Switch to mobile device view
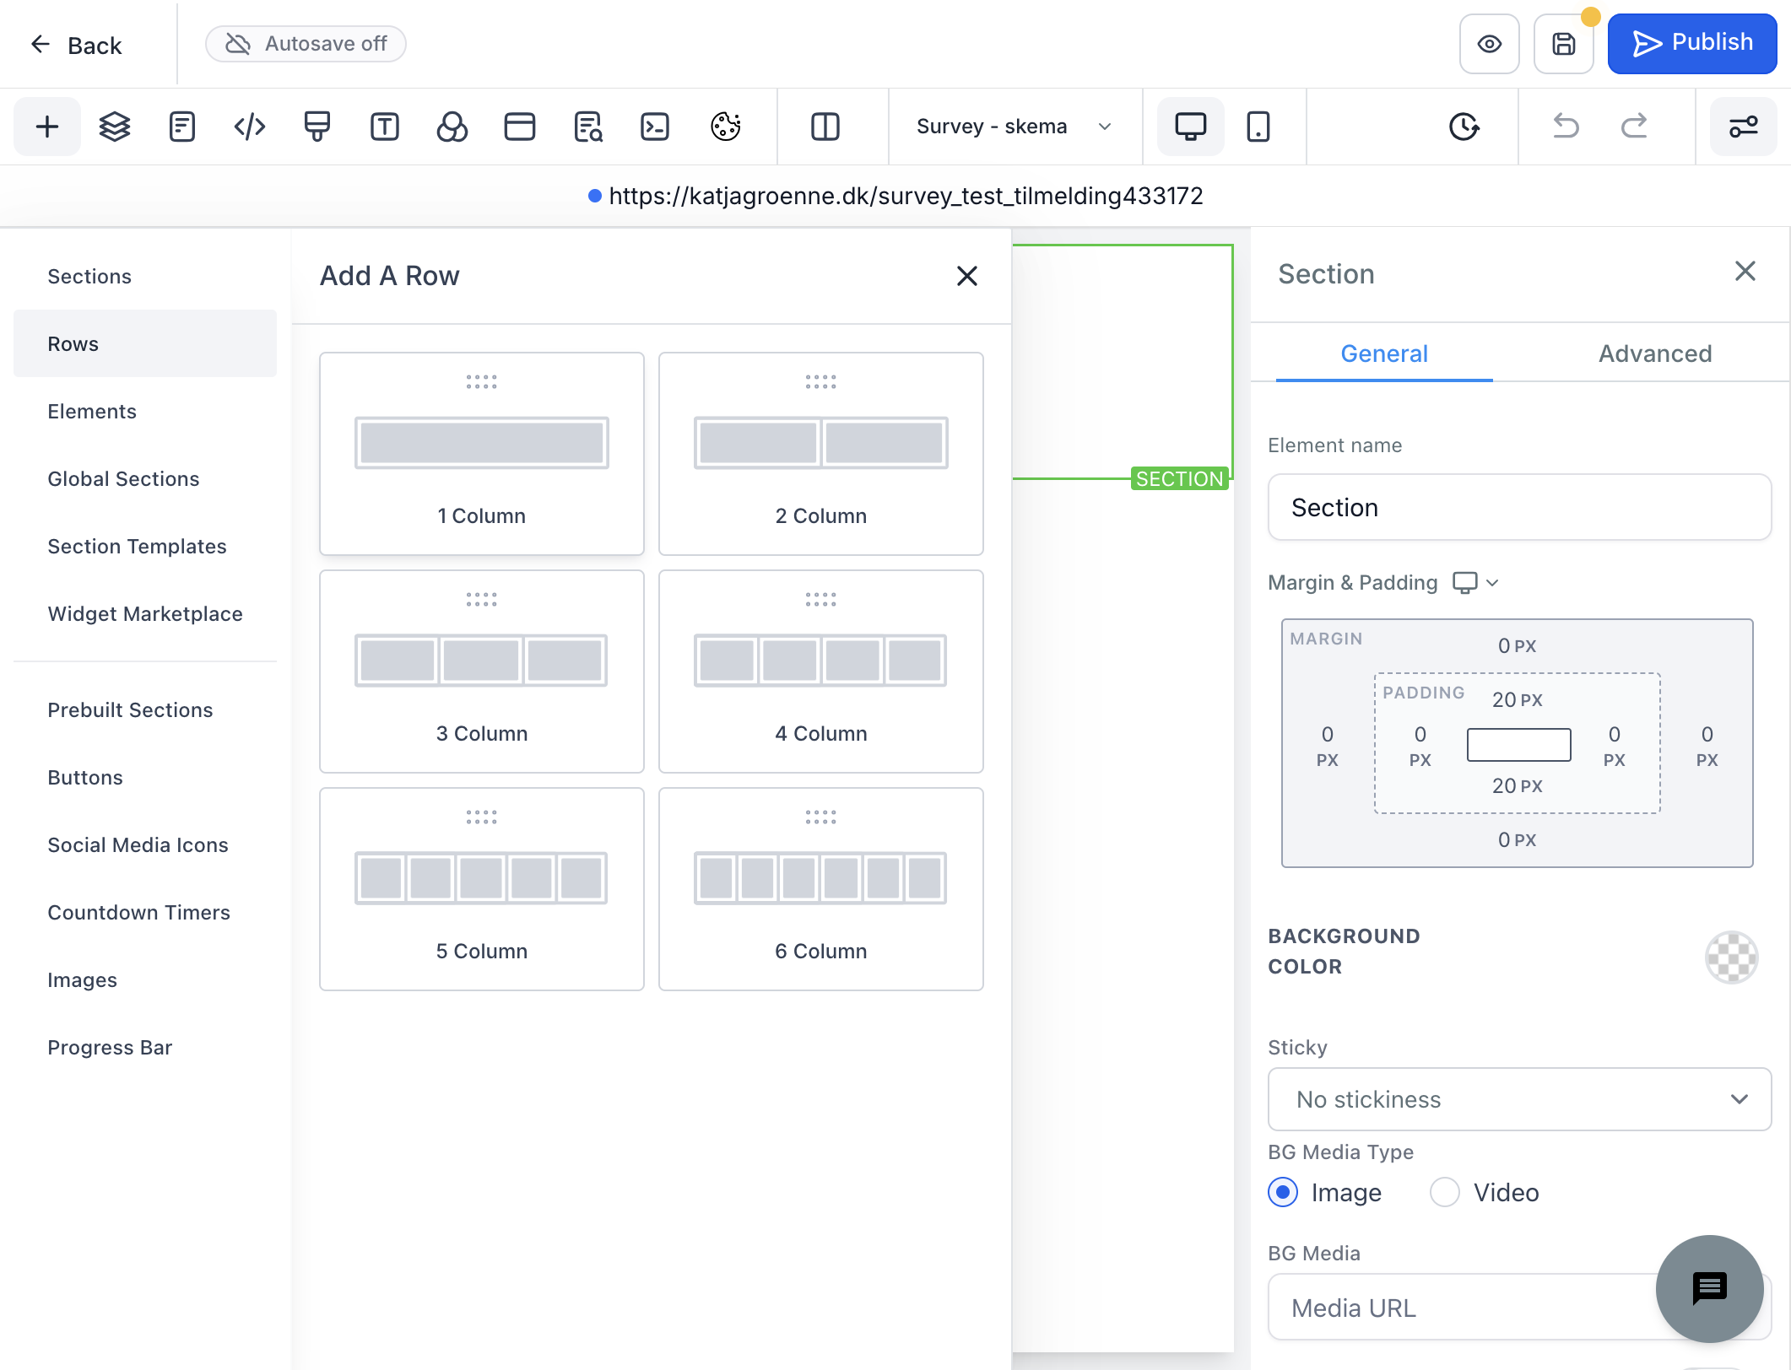 pyautogui.click(x=1258, y=127)
